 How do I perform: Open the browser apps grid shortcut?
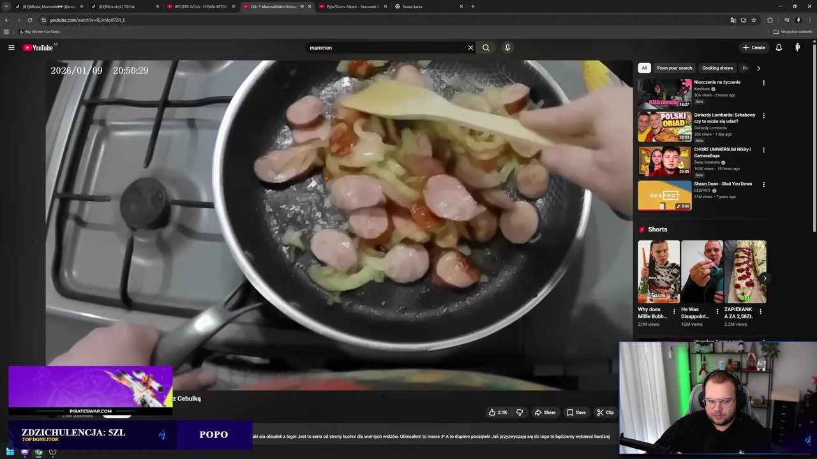tap(6, 32)
